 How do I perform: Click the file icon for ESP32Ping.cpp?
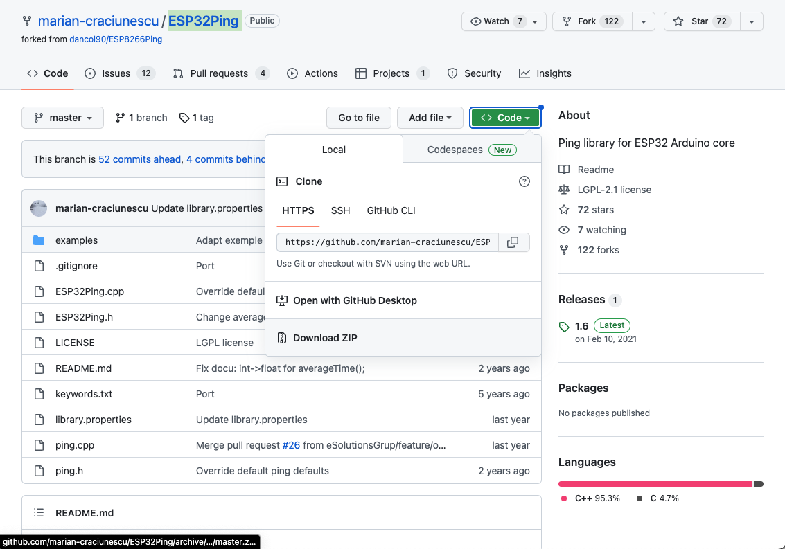(39, 291)
